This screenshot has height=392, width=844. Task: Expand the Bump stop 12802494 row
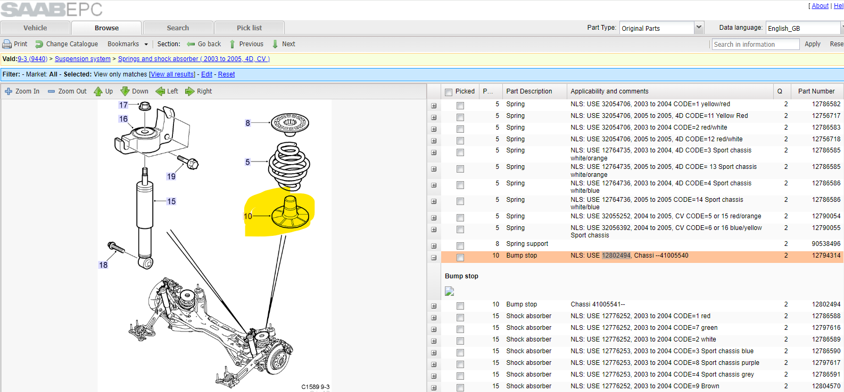pyautogui.click(x=434, y=306)
